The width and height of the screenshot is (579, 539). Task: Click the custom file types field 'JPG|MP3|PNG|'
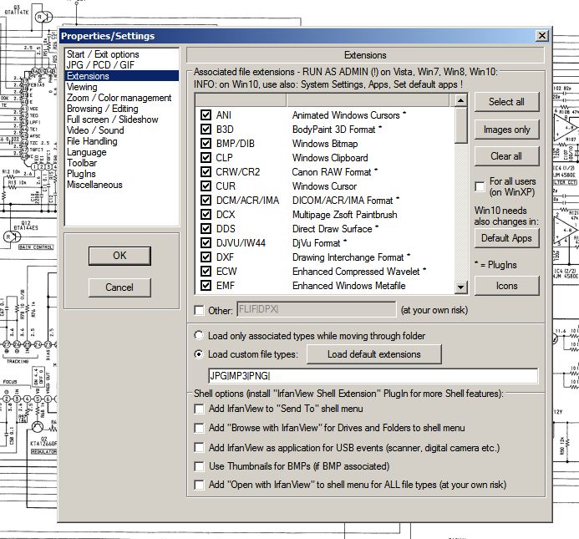click(x=373, y=376)
